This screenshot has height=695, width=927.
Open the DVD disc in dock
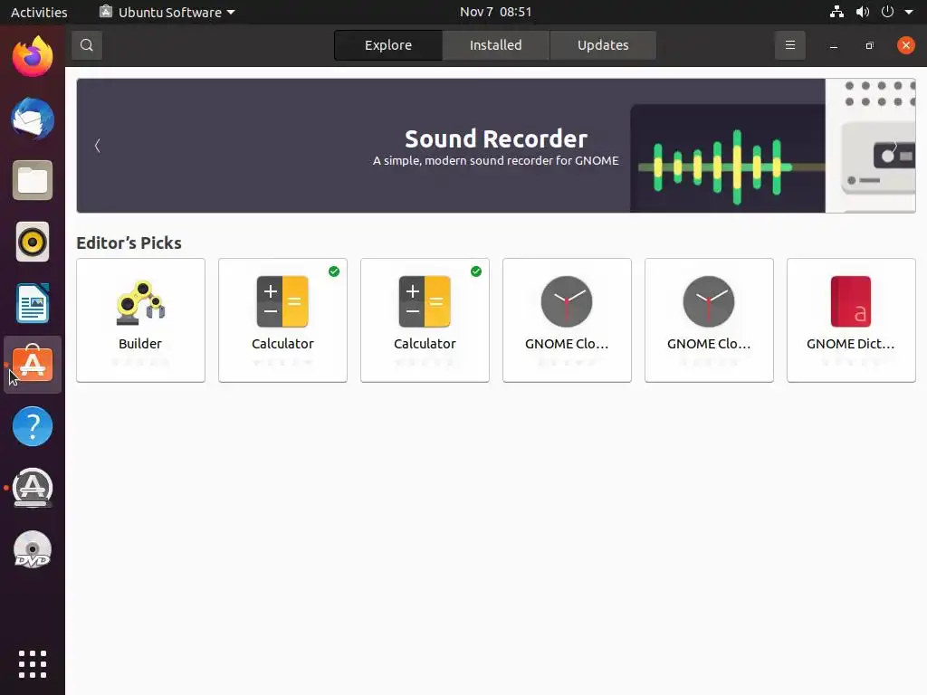point(33,549)
